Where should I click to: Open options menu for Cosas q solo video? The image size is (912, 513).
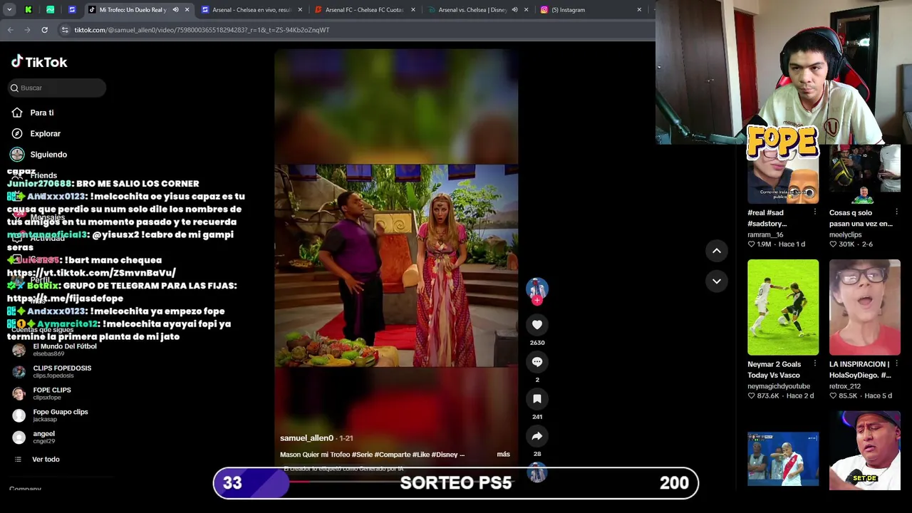click(897, 212)
